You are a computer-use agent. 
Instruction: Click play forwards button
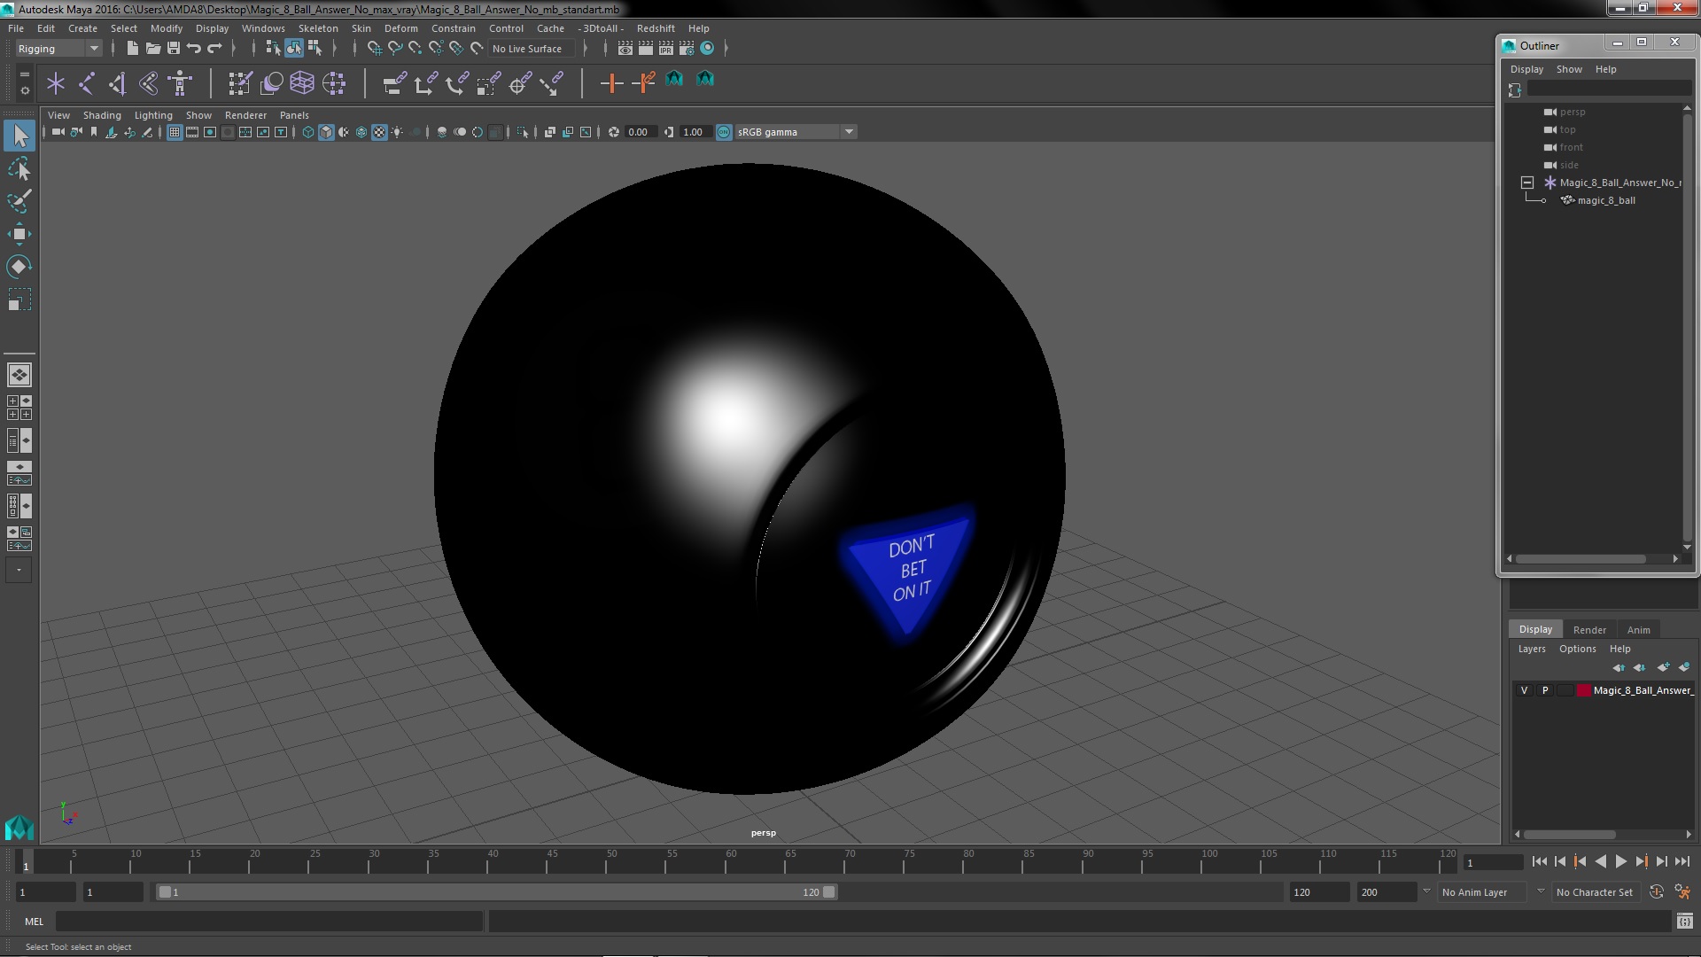[x=1620, y=861]
